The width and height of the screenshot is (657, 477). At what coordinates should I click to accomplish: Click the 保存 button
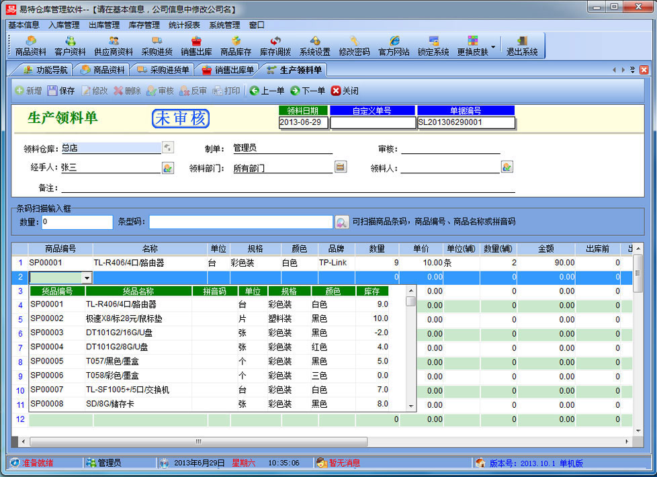pyautogui.click(x=61, y=91)
